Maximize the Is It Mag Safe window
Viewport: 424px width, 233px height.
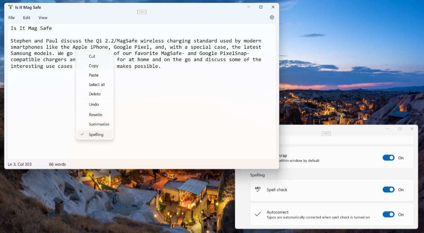coord(261,7)
